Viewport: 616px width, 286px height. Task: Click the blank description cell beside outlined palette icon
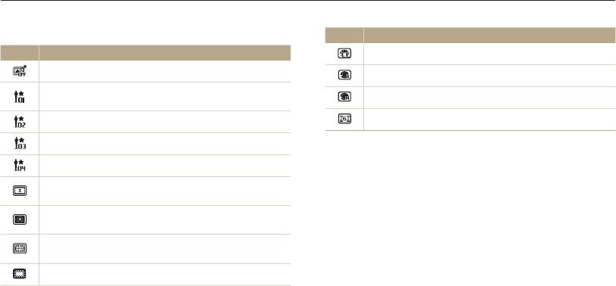tap(489, 54)
